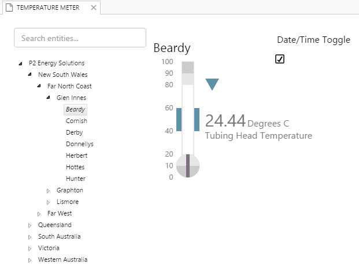Collapse the Far North Coast branch

40,87
